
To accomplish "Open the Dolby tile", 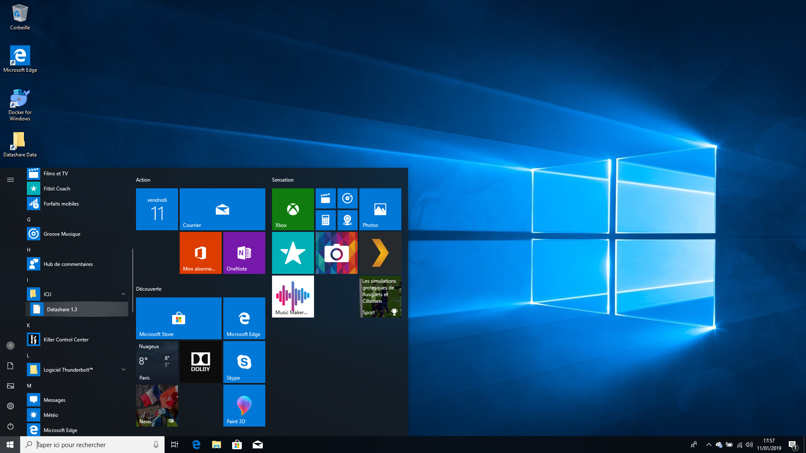I will point(200,362).
